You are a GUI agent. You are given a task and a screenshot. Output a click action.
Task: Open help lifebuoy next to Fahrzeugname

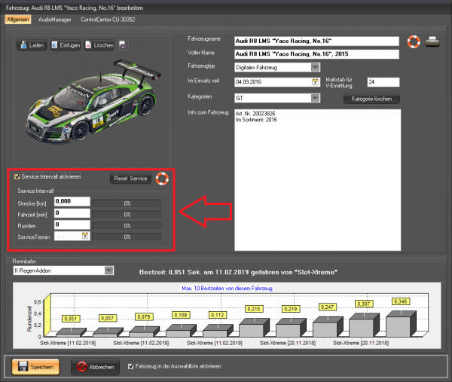tap(414, 41)
